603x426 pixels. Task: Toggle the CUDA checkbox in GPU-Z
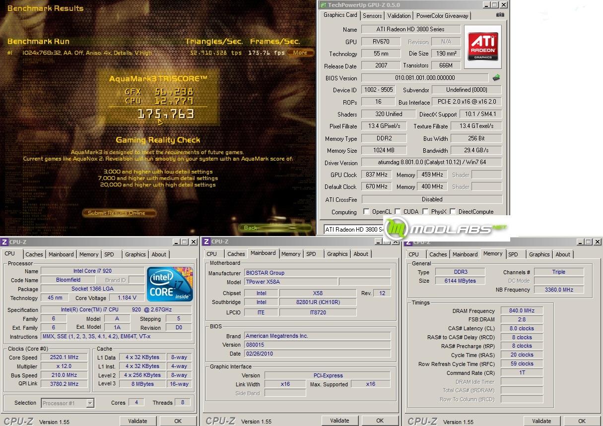pyautogui.click(x=398, y=212)
